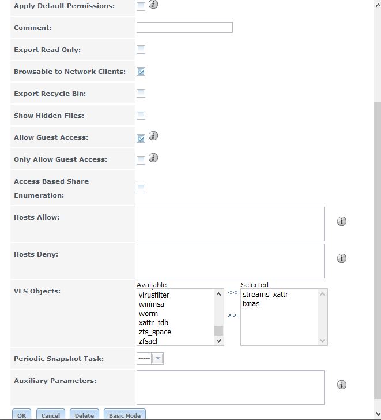Switch to Basic Mode
This screenshot has height=420, width=381.
click(125, 415)
